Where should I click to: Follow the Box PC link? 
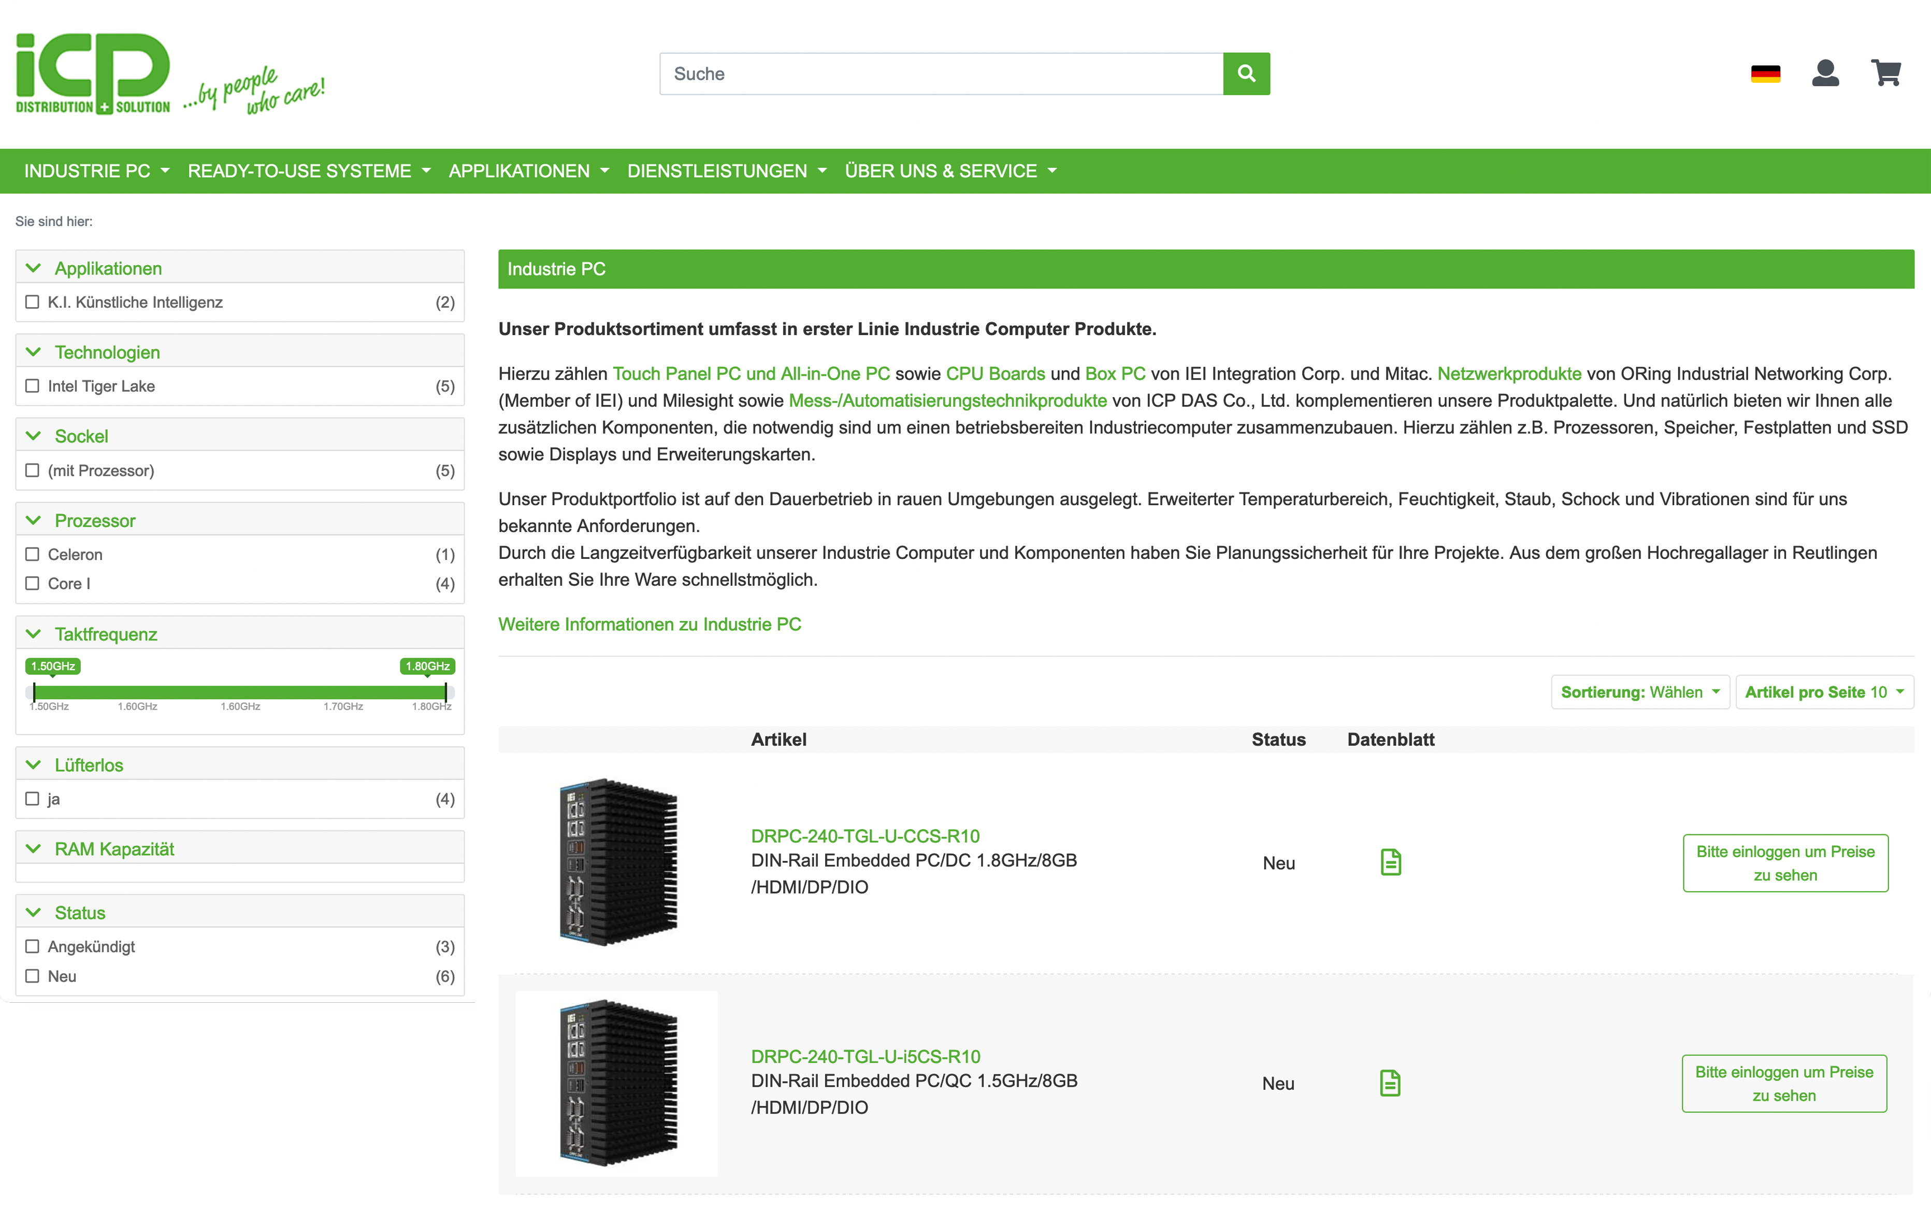[x=1115, y=374]
